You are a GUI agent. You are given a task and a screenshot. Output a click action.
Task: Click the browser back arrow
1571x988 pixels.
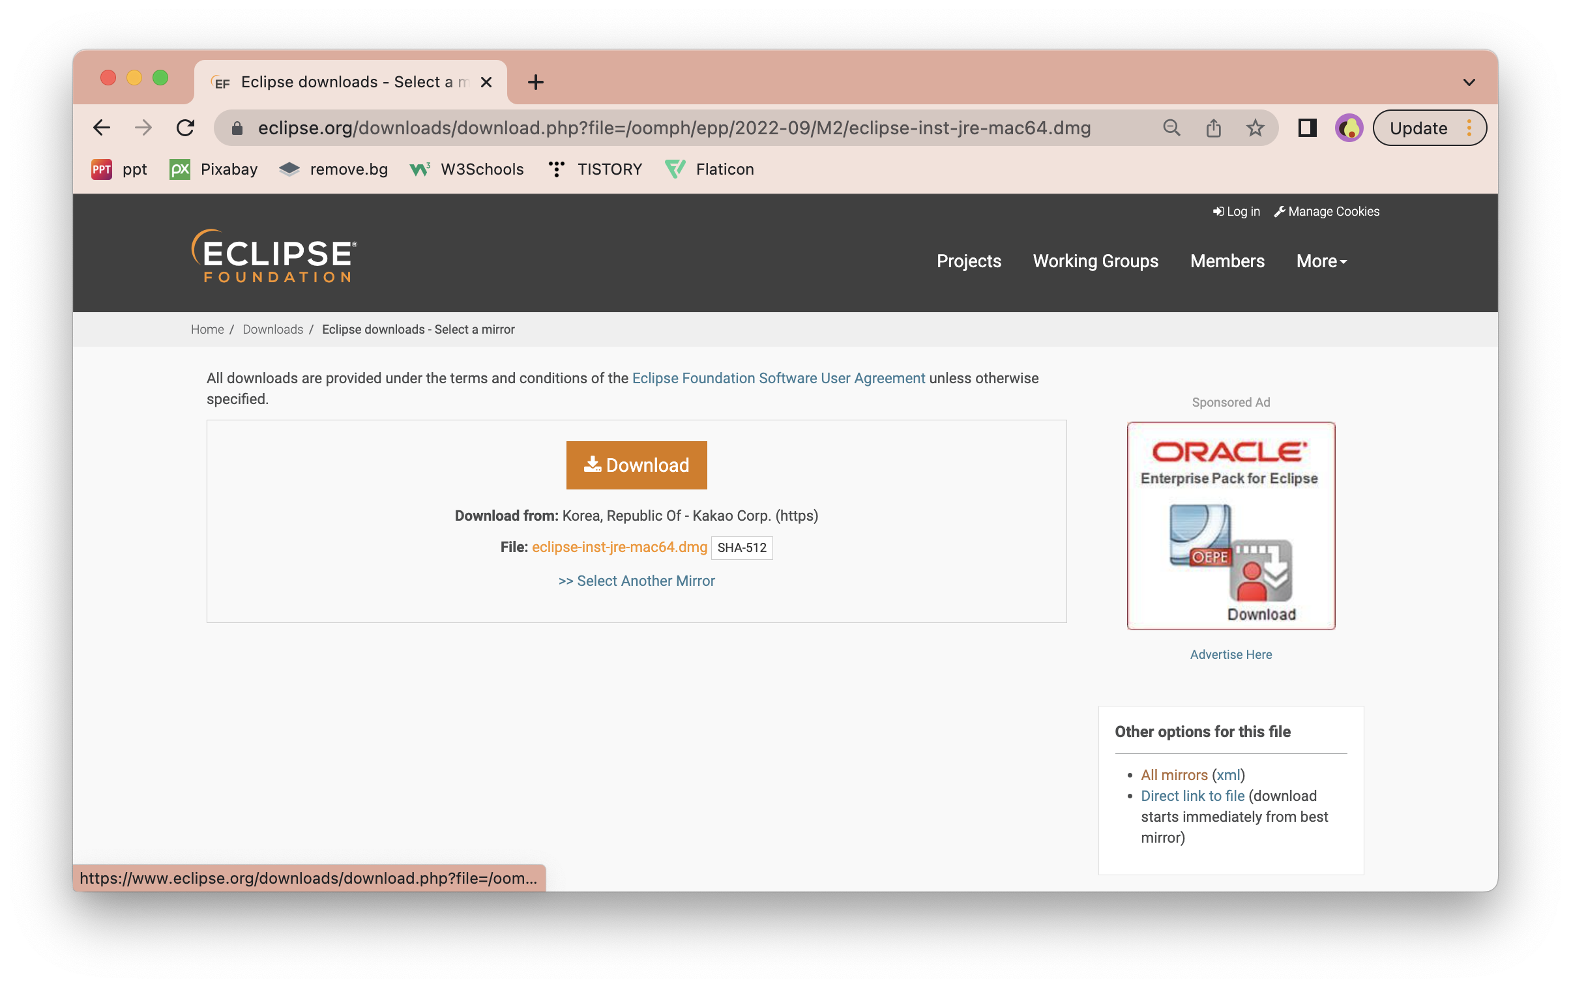(102, 128)
